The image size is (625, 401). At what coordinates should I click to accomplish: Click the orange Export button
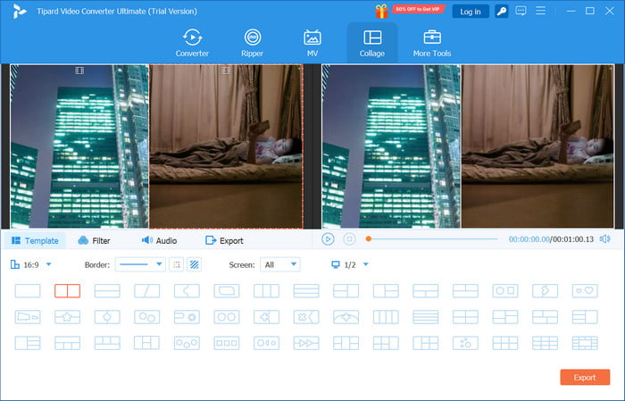coord(584,377)
